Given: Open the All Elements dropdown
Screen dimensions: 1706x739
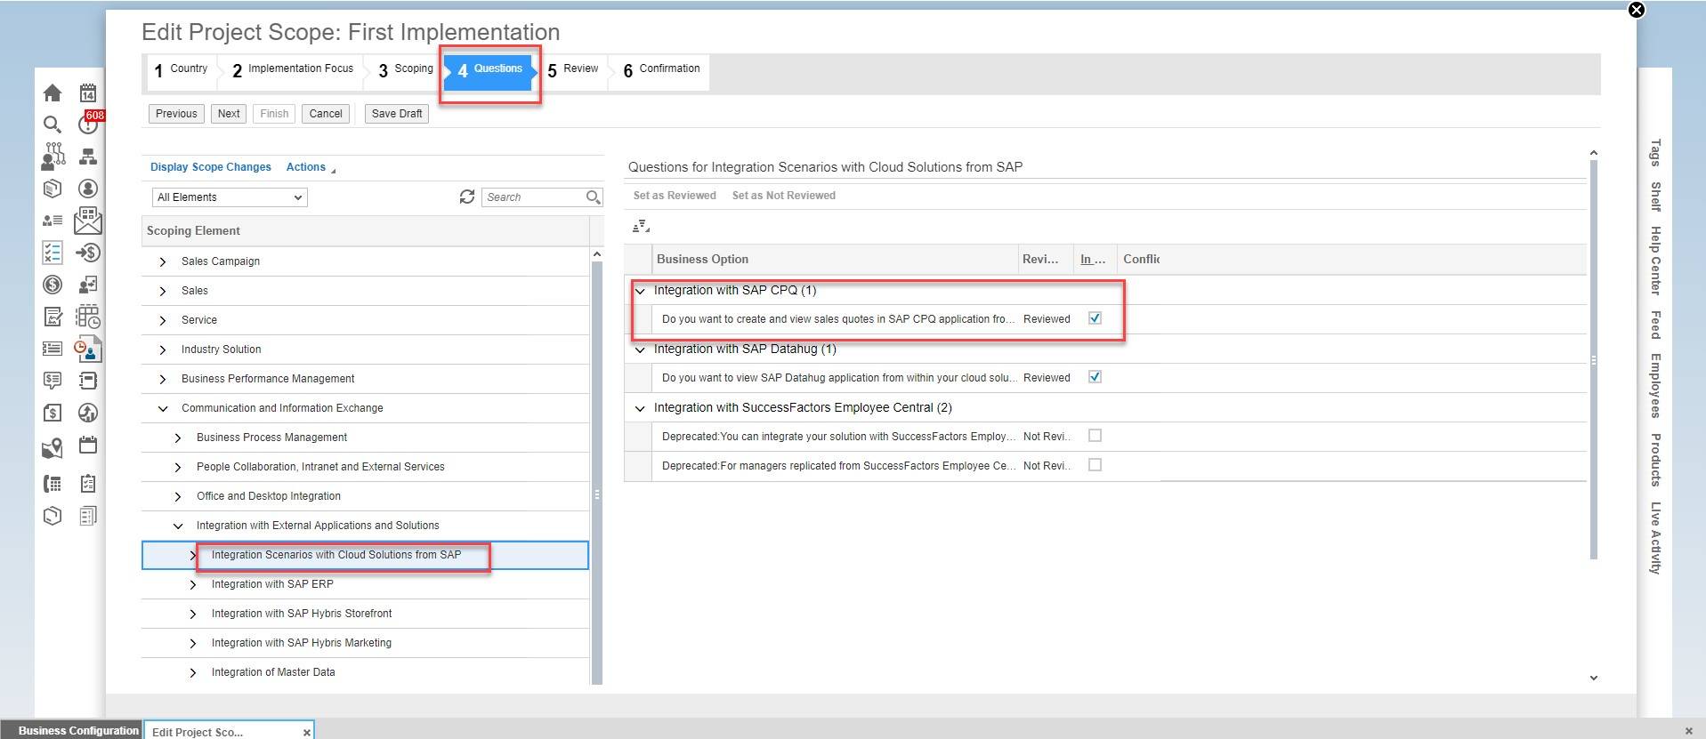Looking at the screenshot, I should [230, 197].
